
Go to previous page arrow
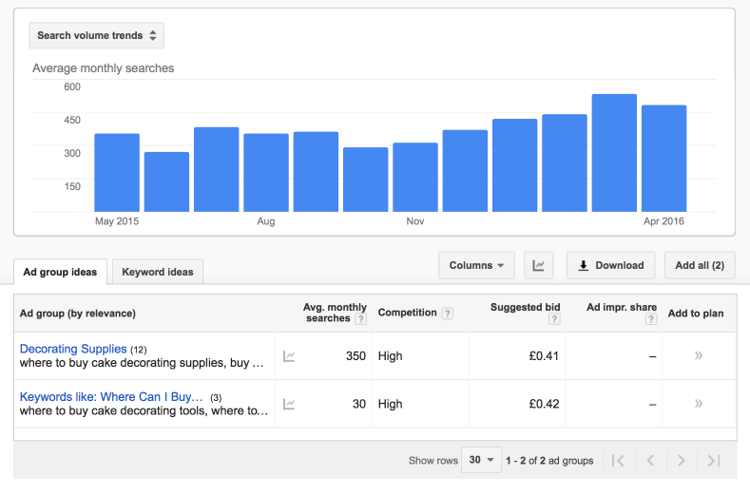pos(650,461)
